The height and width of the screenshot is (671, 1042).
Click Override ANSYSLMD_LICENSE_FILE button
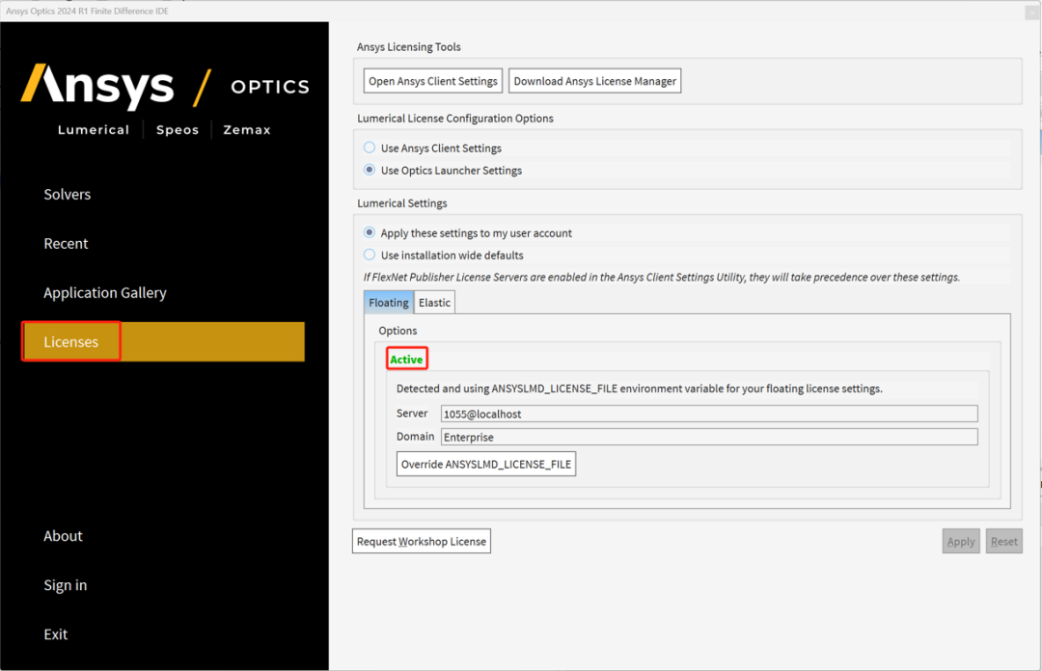pos(486,465)
